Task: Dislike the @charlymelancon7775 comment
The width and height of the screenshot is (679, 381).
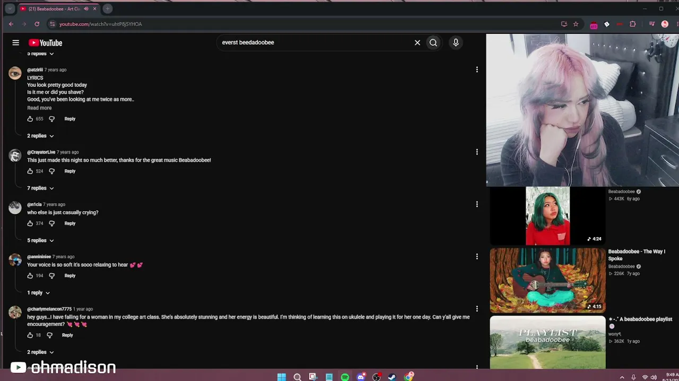Action: coord(50,335)
